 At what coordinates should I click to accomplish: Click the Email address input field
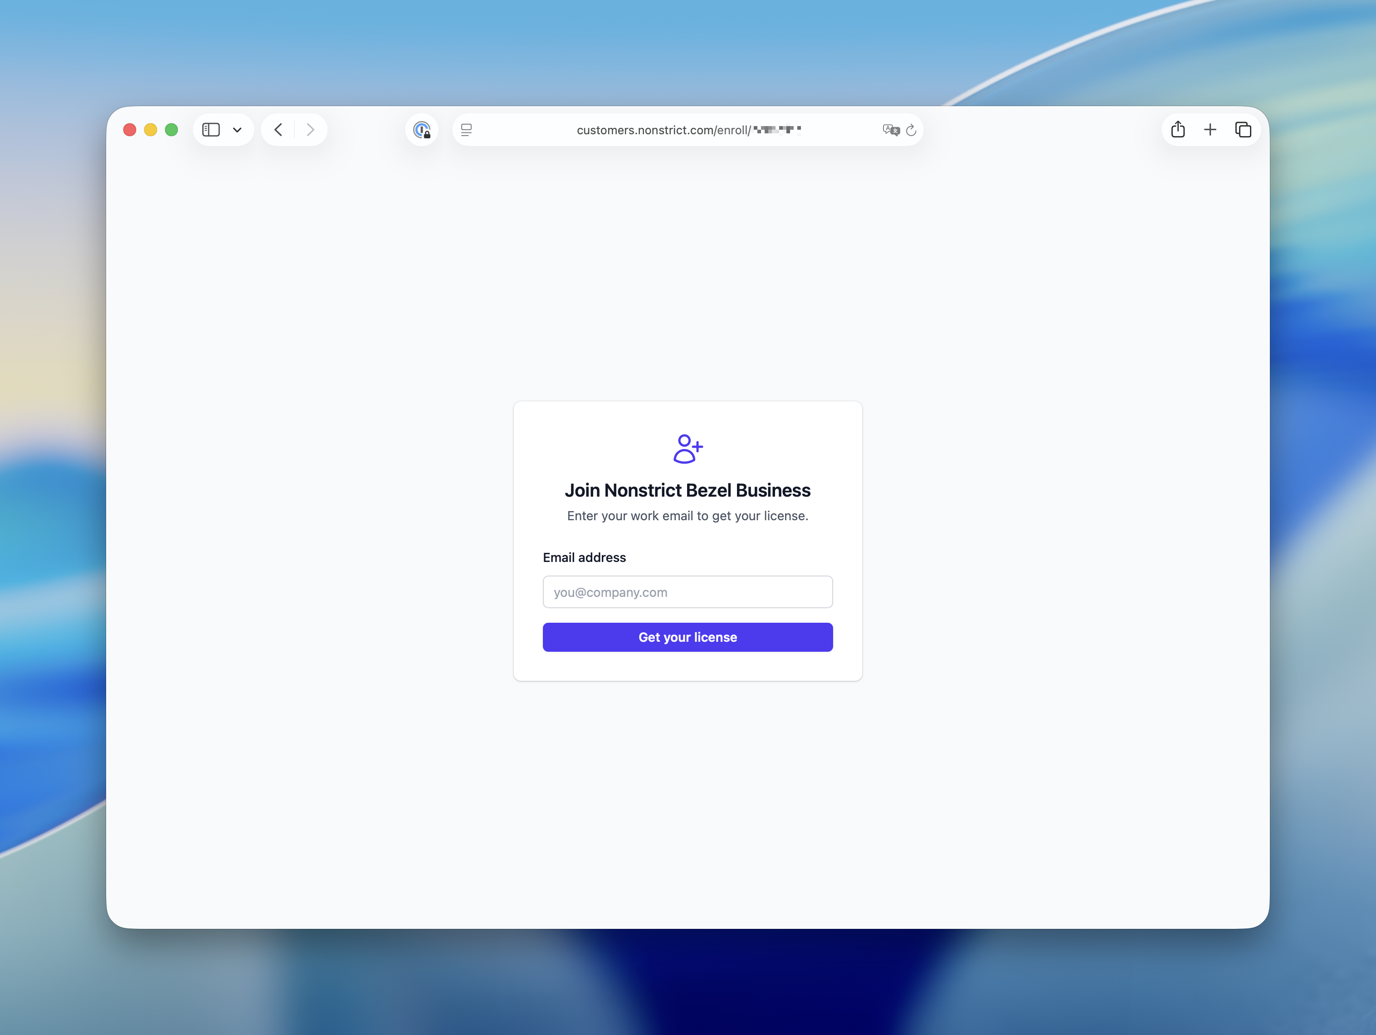[x=688, y=591]
